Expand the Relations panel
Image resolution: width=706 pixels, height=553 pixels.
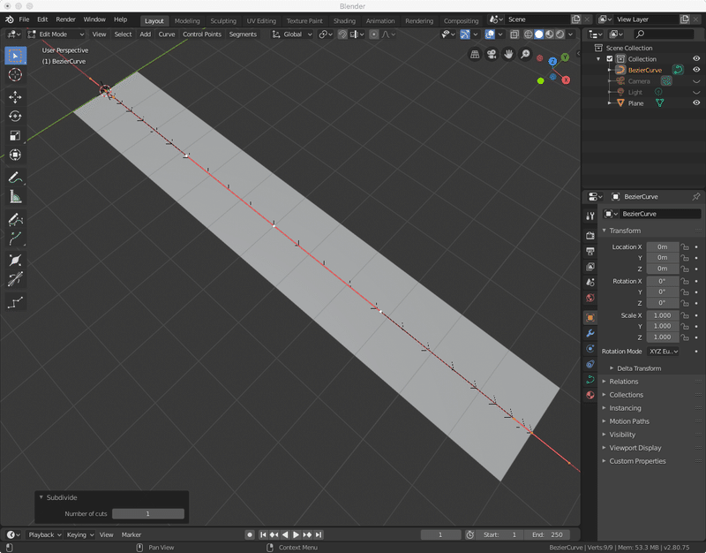tap(624, 382)
